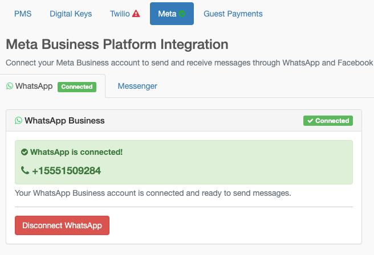Switch to the Messenger sub-tab
374x255 pixels.
coord(137,86)
